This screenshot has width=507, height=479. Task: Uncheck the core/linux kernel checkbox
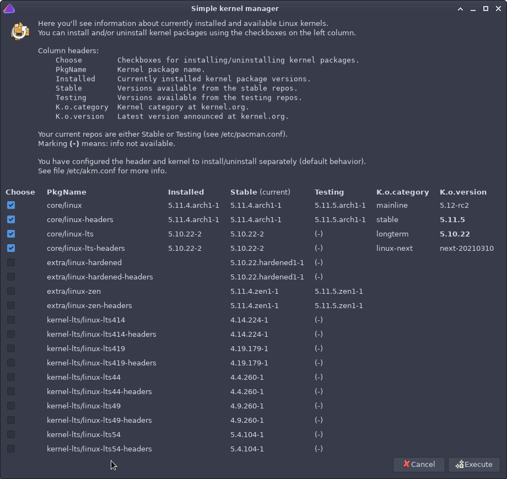coord(11,205)
